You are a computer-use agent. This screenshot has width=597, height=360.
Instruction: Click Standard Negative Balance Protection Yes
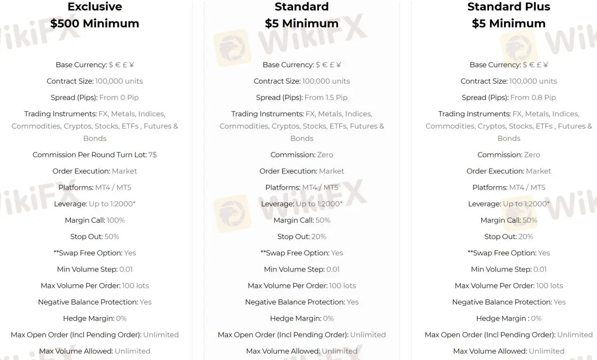[302, 302]
